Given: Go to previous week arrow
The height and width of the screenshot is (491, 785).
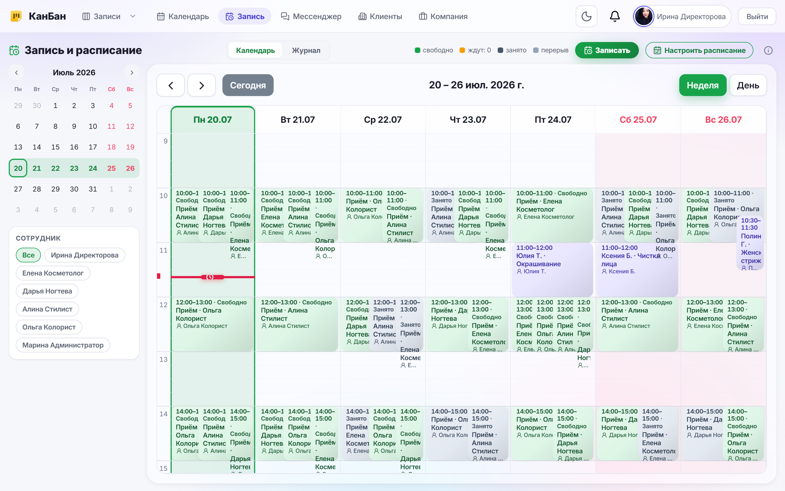Looking at the screenshot, I should click(171, 85).
